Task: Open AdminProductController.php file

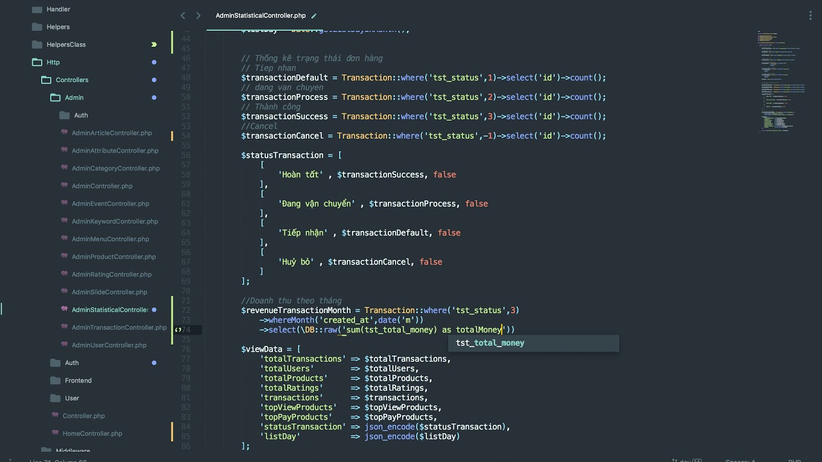Action: point(114,257)
